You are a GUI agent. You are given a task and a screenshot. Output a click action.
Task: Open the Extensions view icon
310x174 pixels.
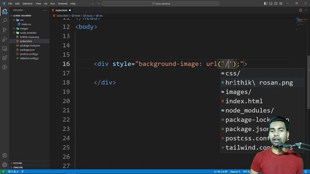[5, 58]
